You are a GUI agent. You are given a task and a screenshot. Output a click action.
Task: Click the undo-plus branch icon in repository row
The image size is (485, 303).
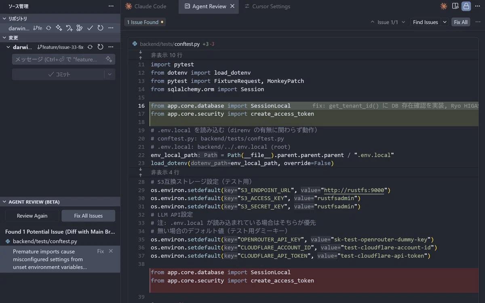(x=69, y=28)
